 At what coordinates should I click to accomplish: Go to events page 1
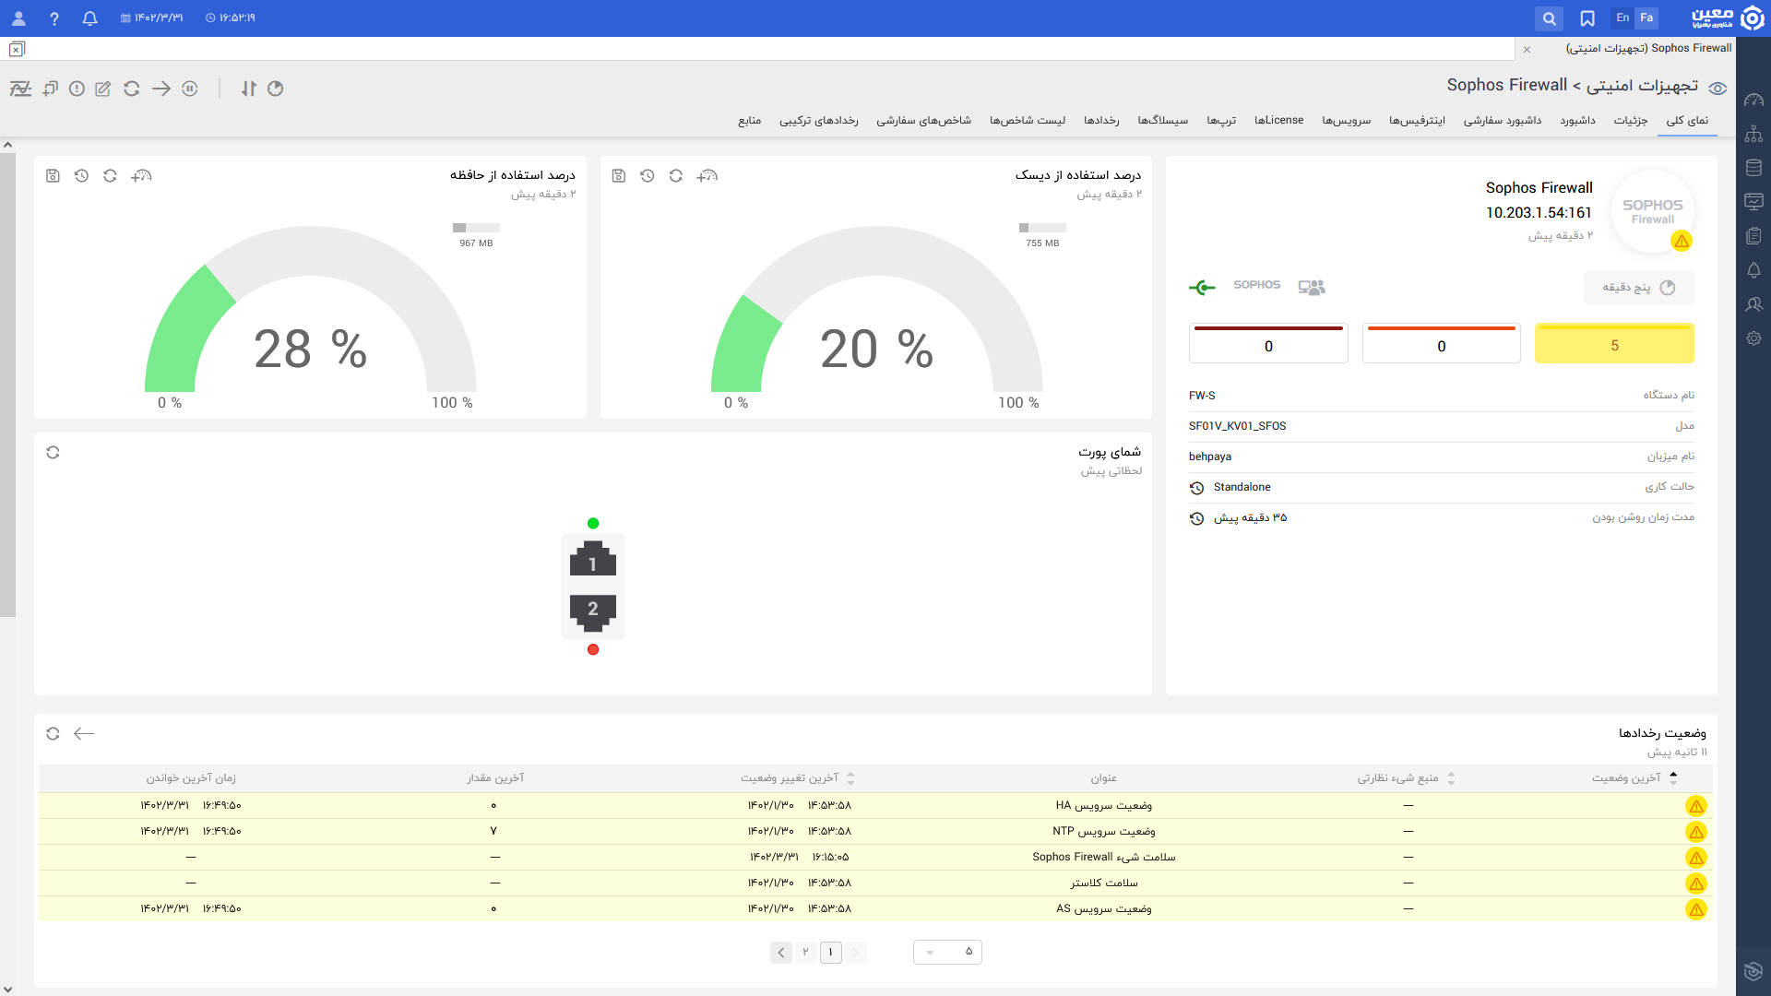click(x=830, y=953)
